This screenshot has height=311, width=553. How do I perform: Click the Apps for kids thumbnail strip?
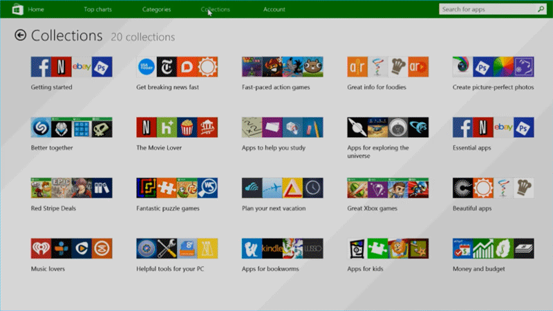(387, 249)
